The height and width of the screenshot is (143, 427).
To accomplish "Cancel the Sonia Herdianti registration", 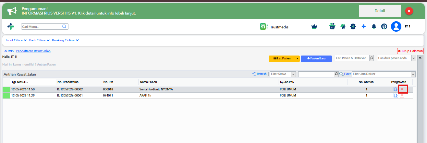I will point(402,89).
